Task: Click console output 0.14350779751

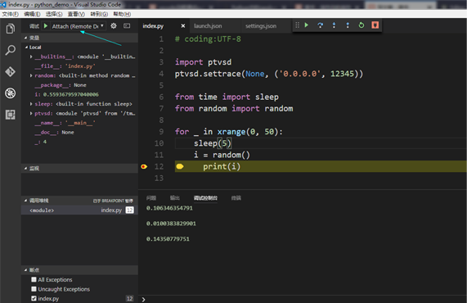Action: click(x=168, y=239)
